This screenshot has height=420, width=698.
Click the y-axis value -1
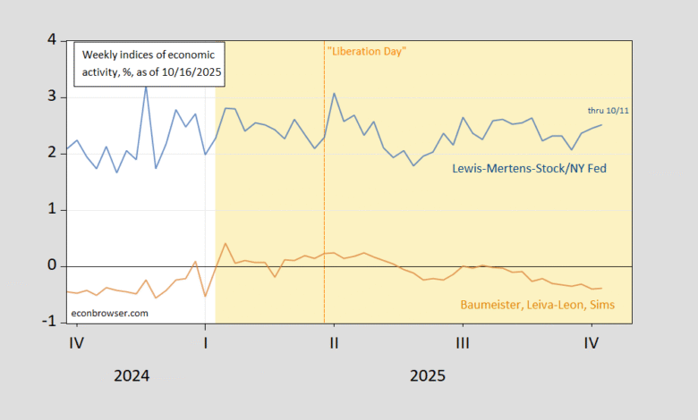point(48,323)
